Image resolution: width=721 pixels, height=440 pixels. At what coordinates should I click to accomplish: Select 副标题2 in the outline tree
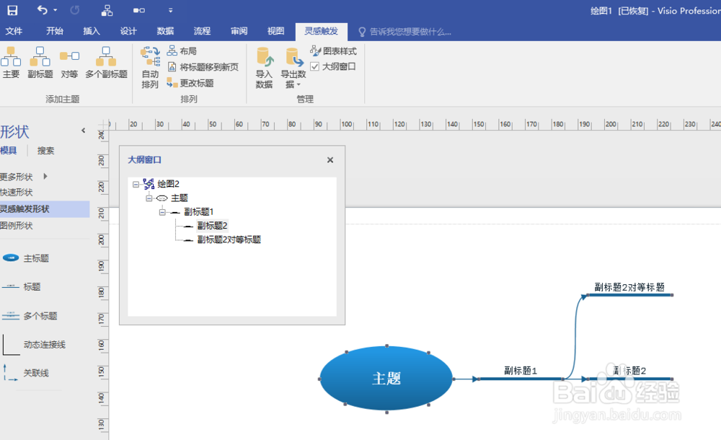pyautogui.click(x=212, y=226)
